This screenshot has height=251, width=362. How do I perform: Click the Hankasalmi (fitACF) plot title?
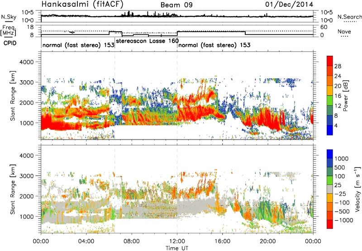point(82,4)
